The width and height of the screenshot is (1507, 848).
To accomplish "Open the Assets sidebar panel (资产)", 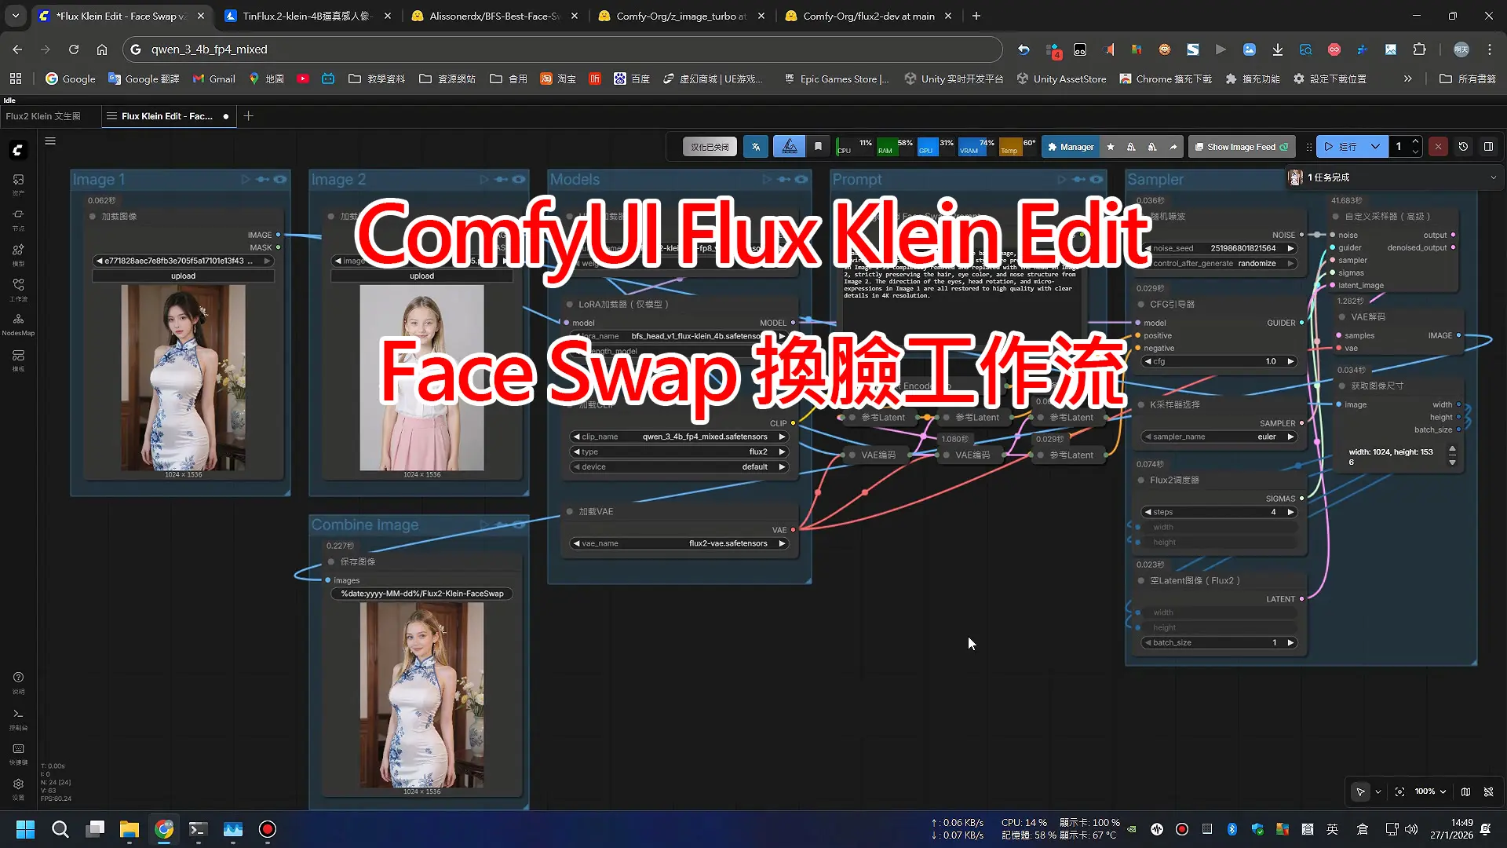I will (x=18, y=185).
